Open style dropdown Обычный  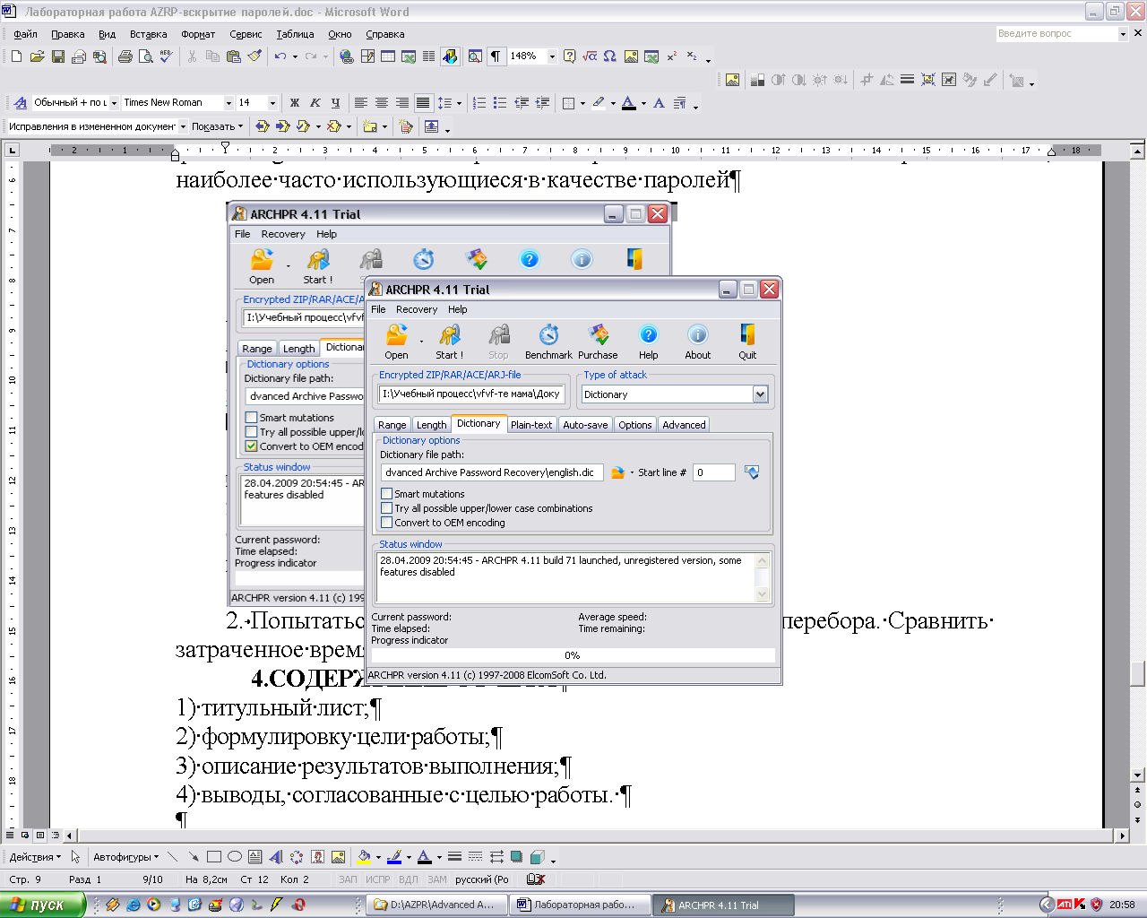point(114,103)
